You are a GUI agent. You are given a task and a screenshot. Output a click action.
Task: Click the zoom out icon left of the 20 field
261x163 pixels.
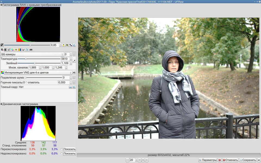tap(128, 160)
